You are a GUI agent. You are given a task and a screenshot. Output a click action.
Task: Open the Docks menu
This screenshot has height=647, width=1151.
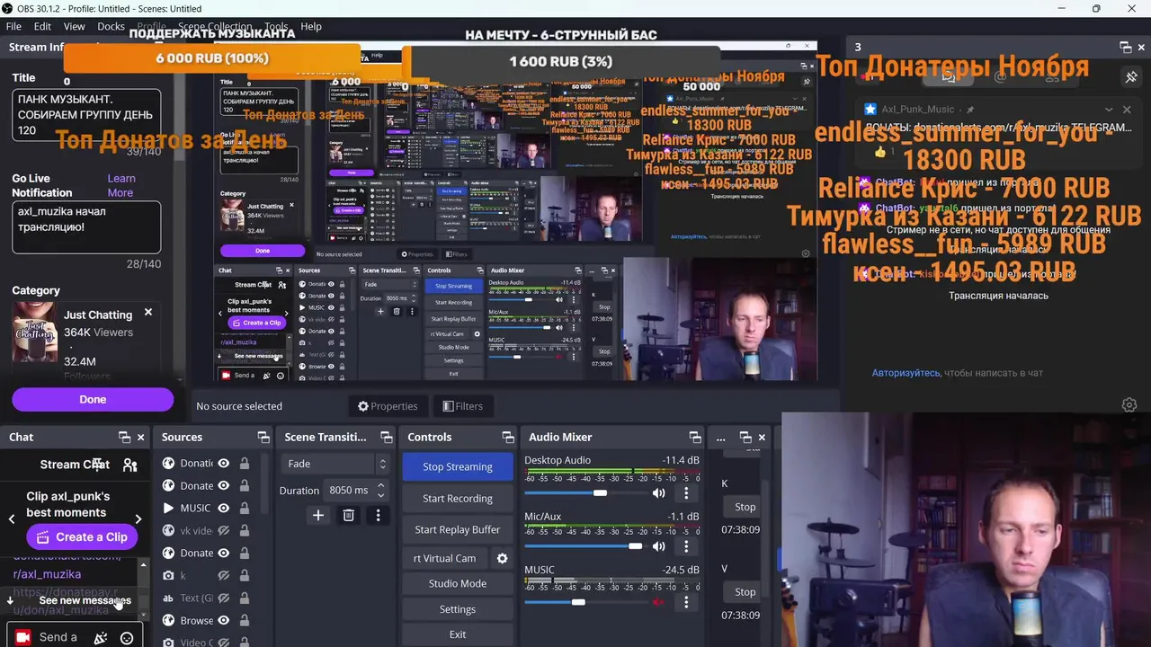[111, 26]
